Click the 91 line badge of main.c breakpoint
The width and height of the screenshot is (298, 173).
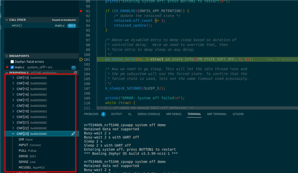click(74, 67)
